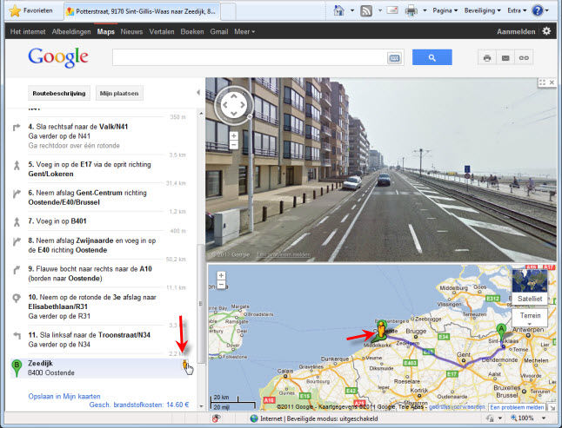This screenshot has width=562, height=428.
Task: Click Opslaan in Mijn kaarten link
Action: point(64,396)
